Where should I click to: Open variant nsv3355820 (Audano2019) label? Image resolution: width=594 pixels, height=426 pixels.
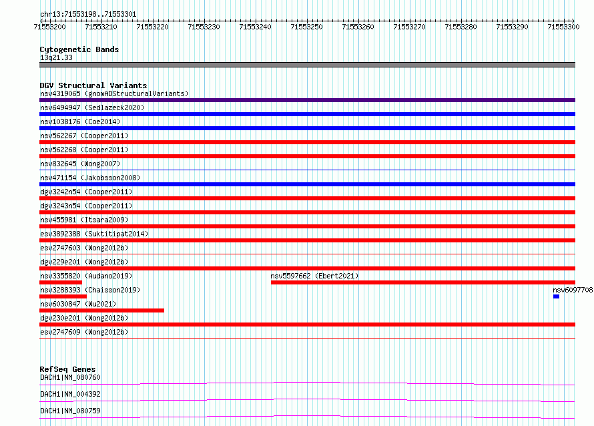86,276
